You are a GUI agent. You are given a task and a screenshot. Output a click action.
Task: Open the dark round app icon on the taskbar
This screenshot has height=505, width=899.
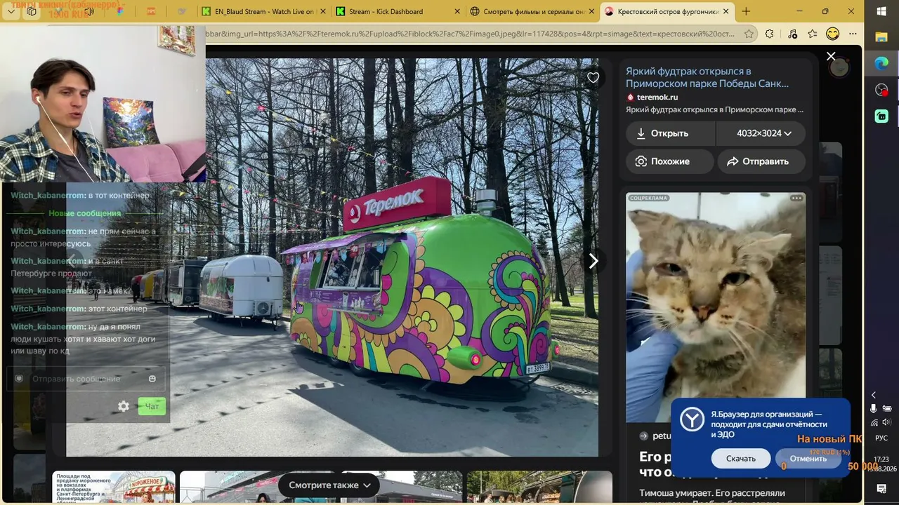(x=881, y=90)
